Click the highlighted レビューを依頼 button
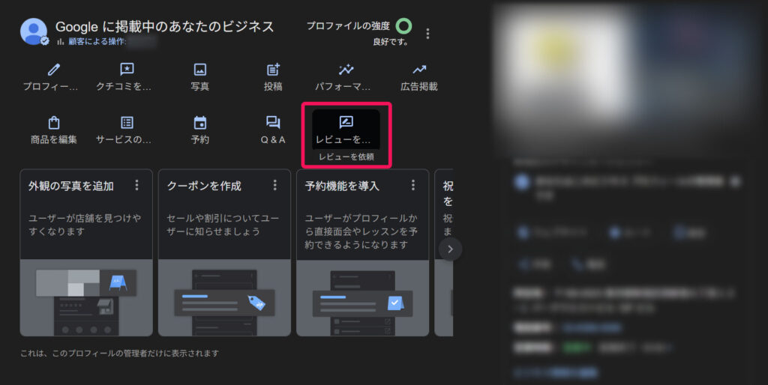Screen dimensions: 768x385 (x=346, y=129)
